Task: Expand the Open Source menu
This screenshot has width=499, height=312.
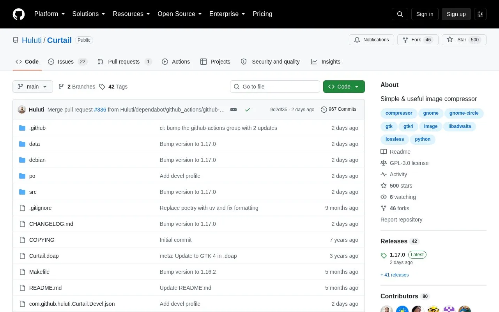Action: [x=179, y=14]
